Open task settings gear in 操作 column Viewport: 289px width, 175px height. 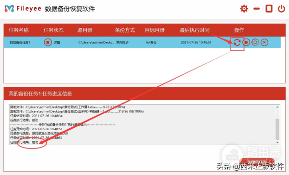point(255,42)
